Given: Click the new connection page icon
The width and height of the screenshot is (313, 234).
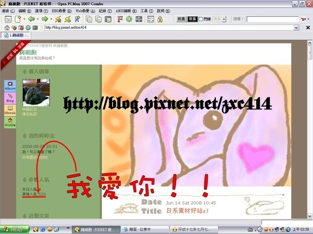Looking at the screenshot, I should (18, 19).
